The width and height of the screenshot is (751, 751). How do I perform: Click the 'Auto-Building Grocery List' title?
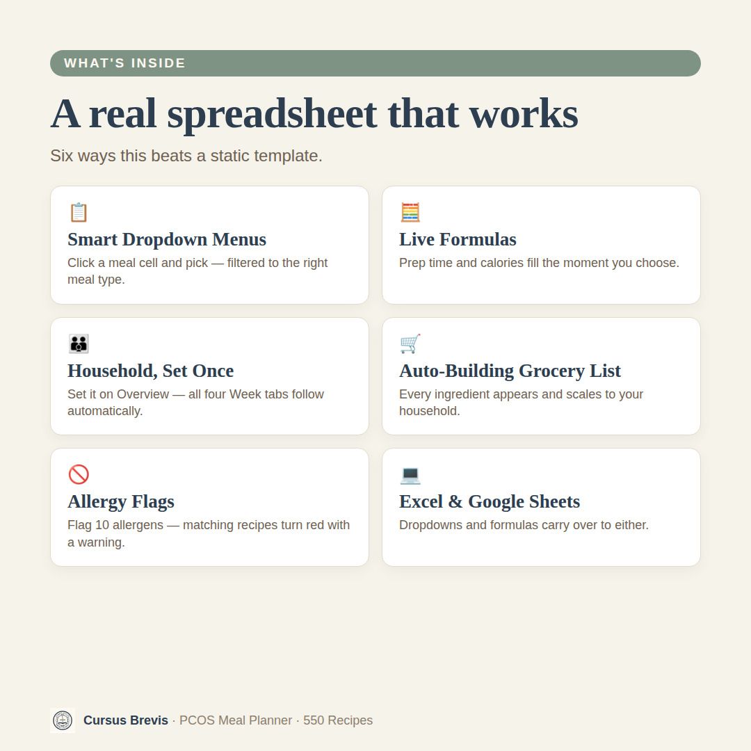coord(510,371)
